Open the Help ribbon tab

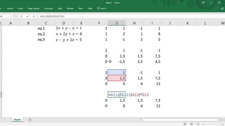coord(90,8)
